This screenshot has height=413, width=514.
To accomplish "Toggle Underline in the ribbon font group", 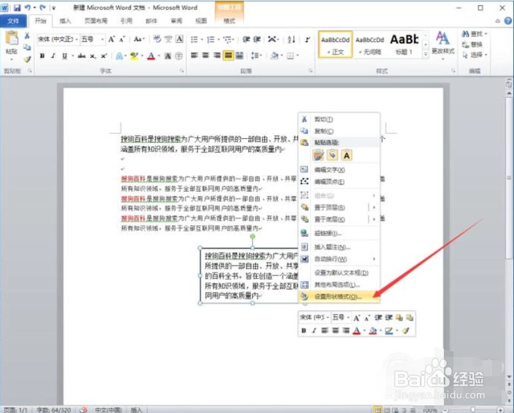I will 64,56.
